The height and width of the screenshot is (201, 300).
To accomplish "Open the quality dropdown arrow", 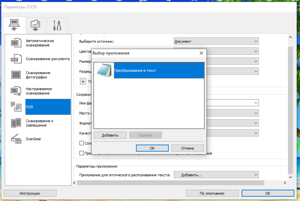I will (256, 133).
